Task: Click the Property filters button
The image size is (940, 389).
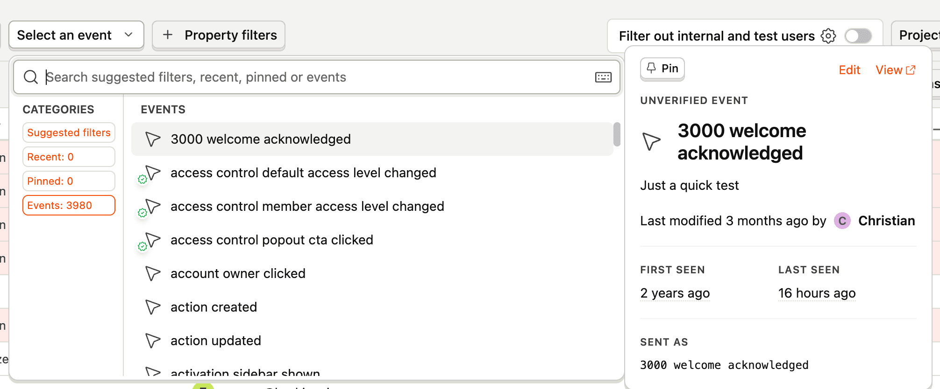Action: tap(219, 35)
